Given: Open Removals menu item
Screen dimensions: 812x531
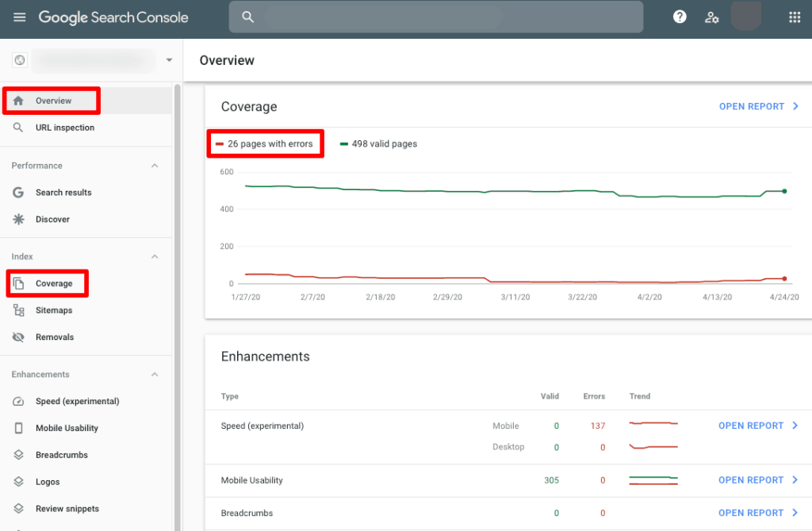Looking at the screenshot, I should coord(86,338).
